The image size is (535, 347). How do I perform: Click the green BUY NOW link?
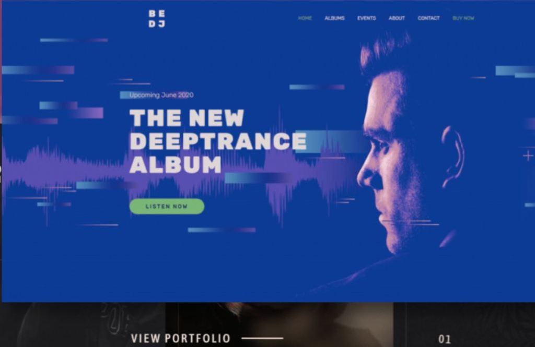pyautogui.click(x=463, y=18)
